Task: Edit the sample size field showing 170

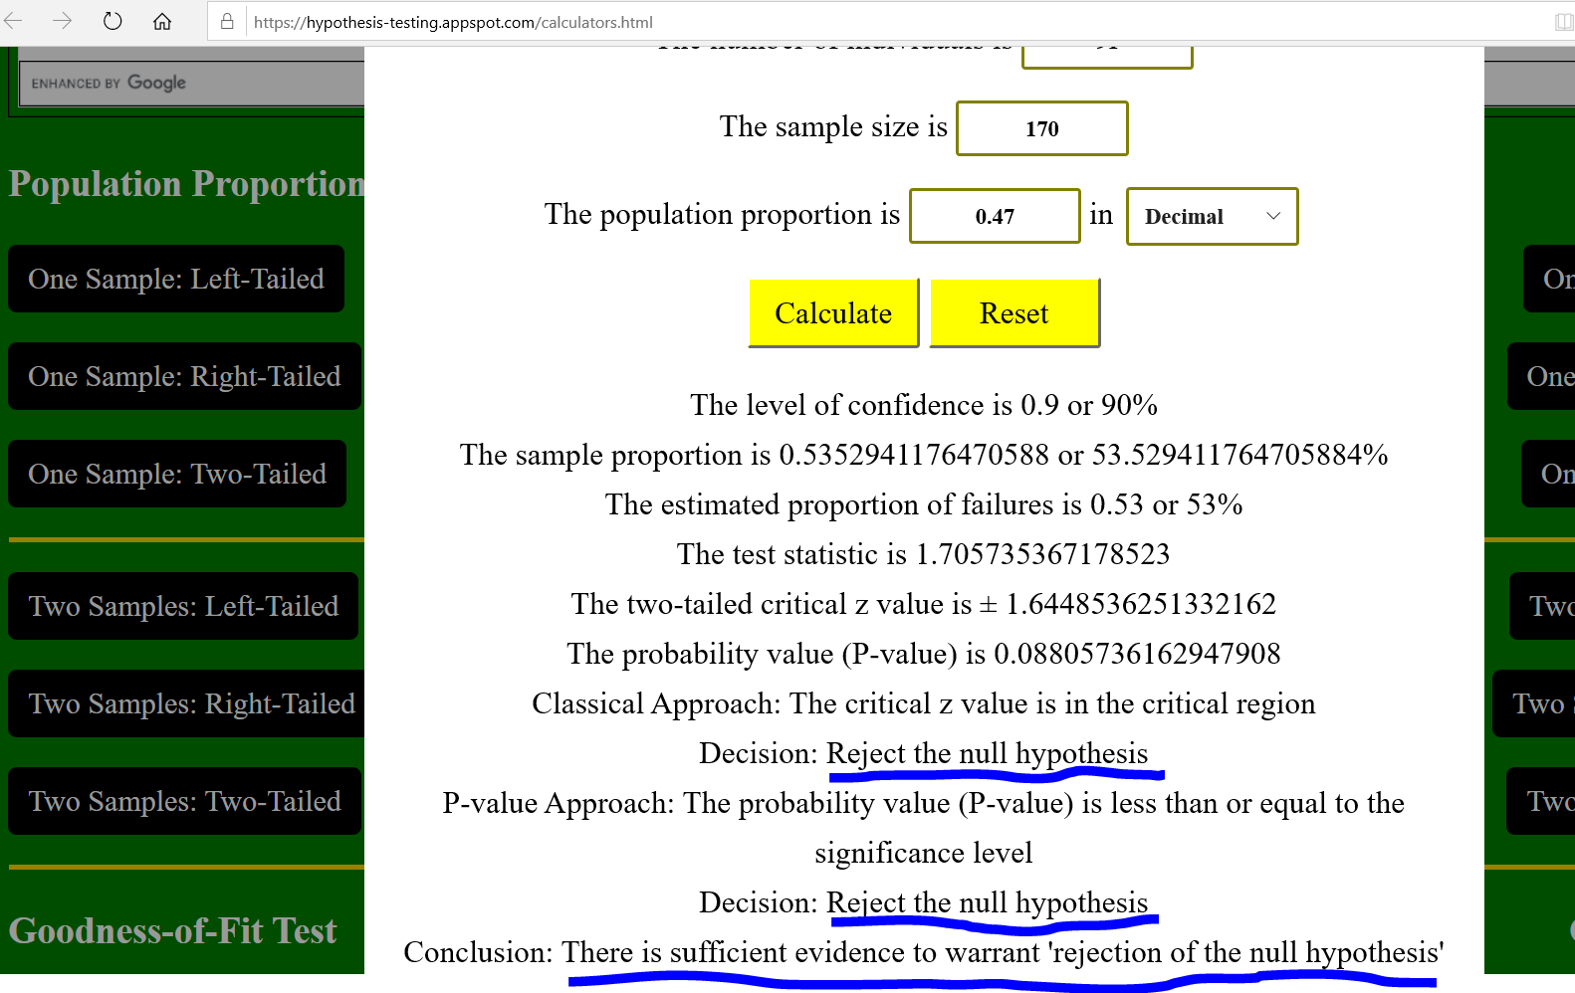Action: tap(1042, 128)
